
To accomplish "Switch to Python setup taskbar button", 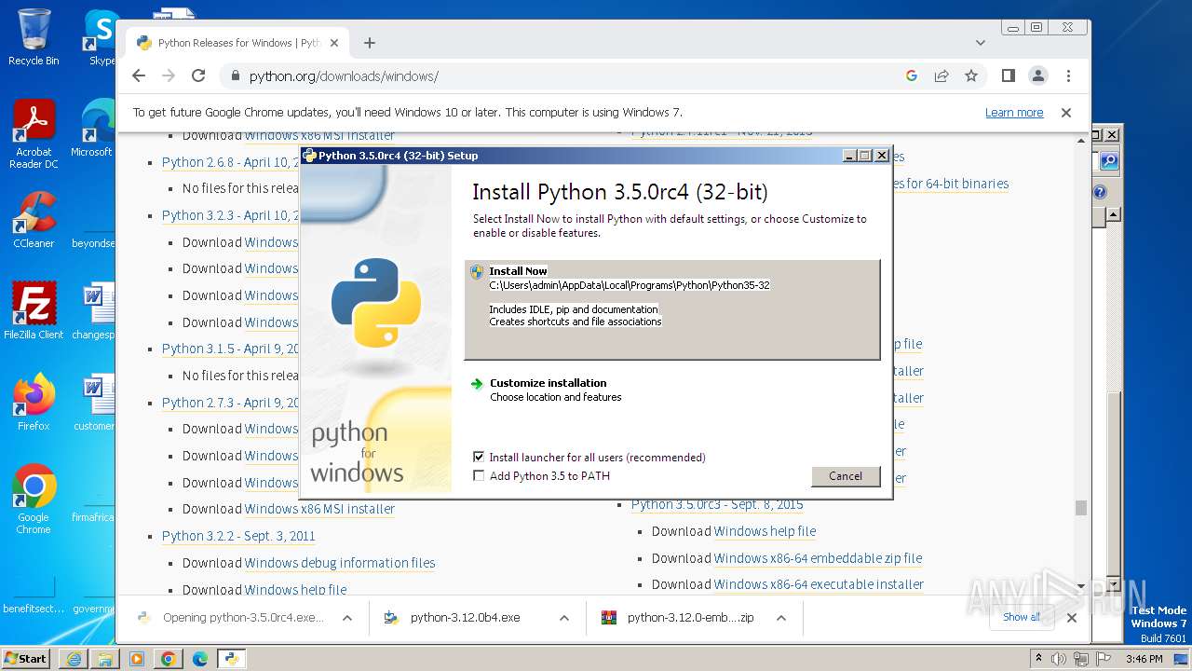I will (x=231, y=659).
